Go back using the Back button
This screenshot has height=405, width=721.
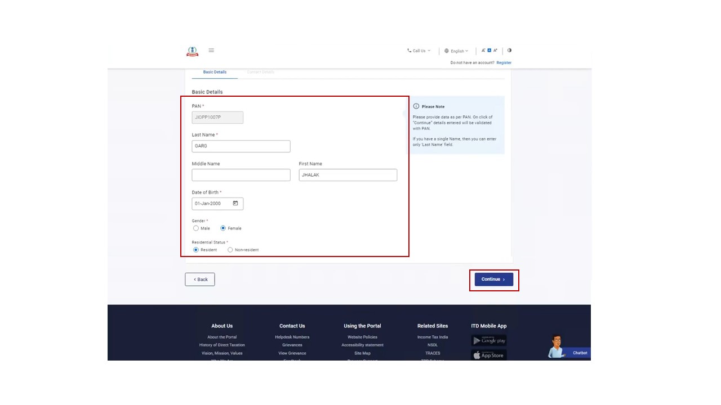click(x=200, y=280)
